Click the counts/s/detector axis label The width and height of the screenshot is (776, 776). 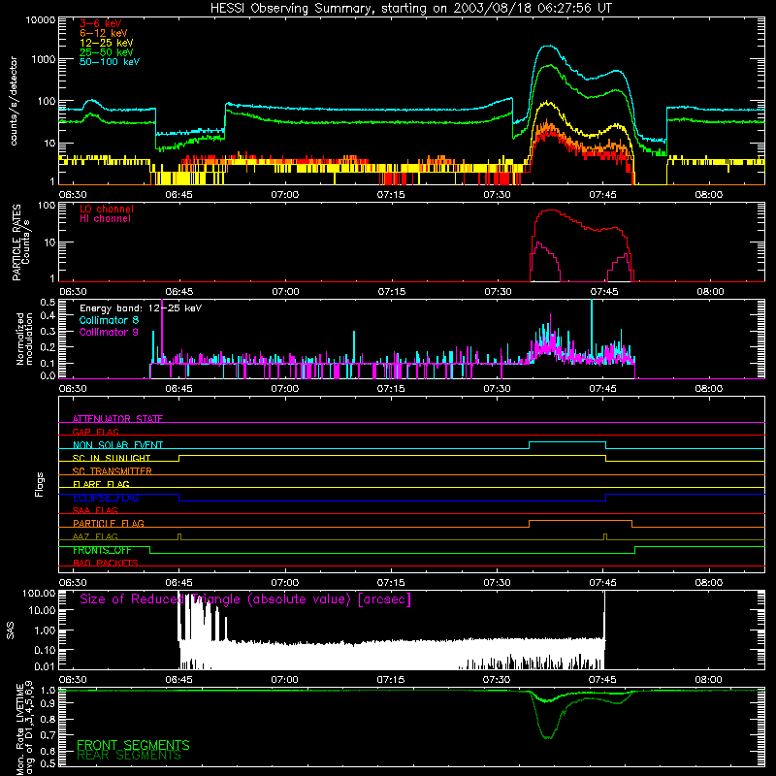coord(14,101)
